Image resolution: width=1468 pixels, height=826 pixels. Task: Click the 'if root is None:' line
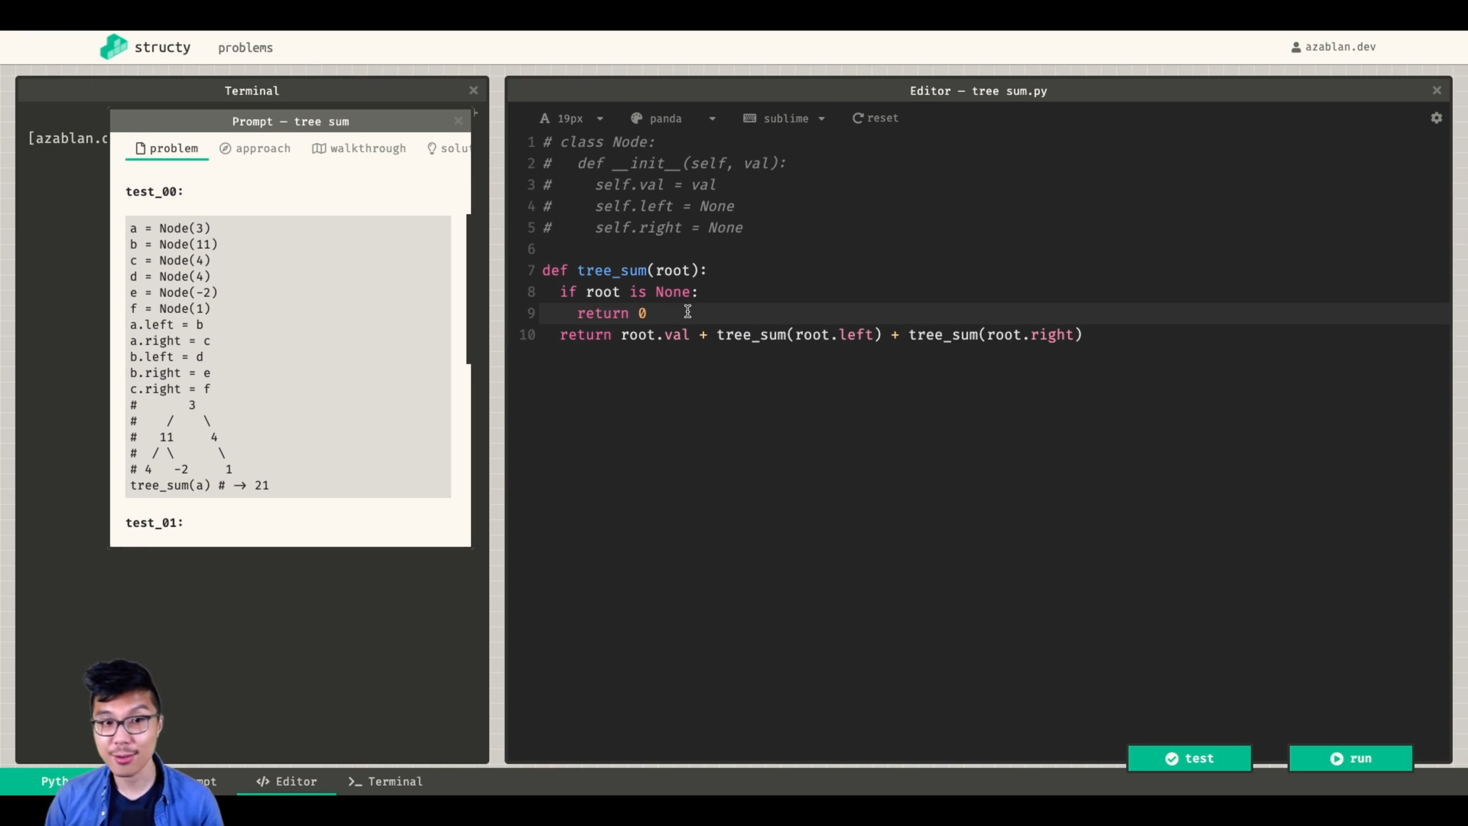[628, 292]
